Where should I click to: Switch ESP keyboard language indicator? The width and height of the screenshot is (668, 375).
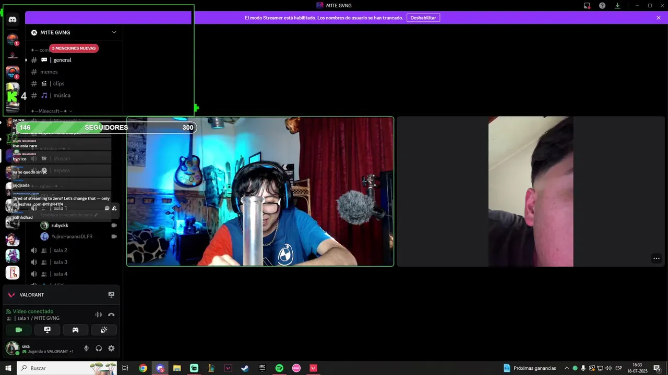619,368
